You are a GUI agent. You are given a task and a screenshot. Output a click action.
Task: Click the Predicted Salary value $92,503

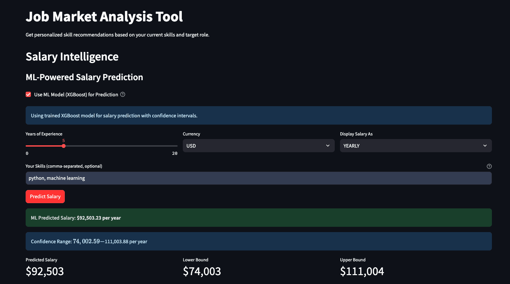(45, 271)
